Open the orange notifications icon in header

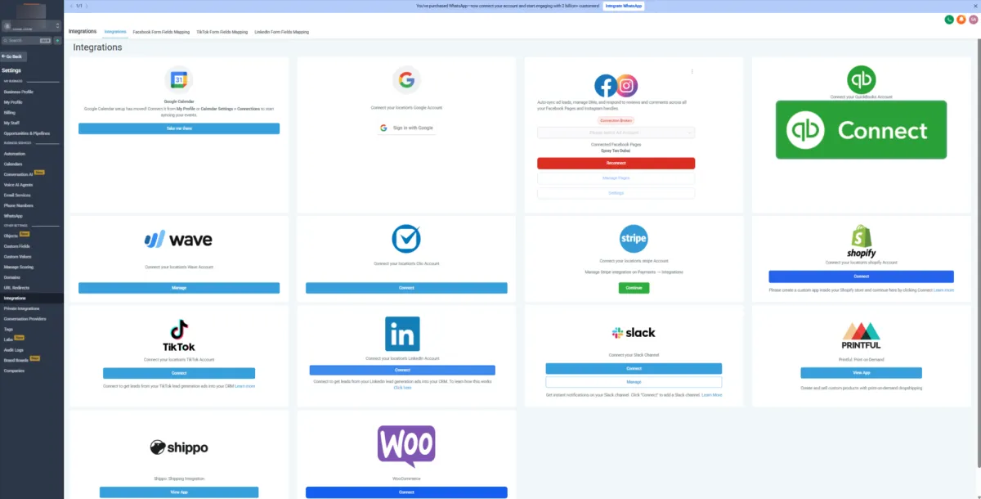tap(961, 20)
